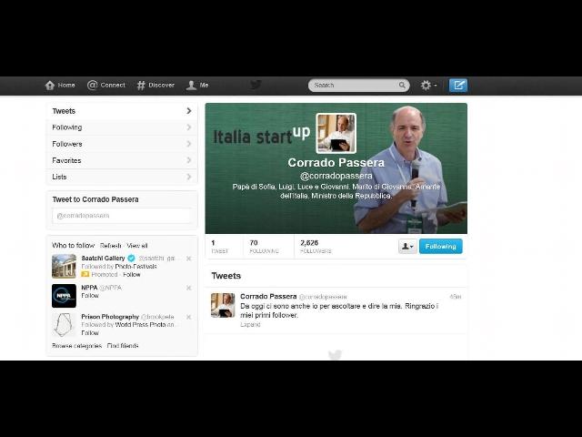Click the Photo-Festivals follower link
Viewport: 582px width, 437px height.
[135, 267]
